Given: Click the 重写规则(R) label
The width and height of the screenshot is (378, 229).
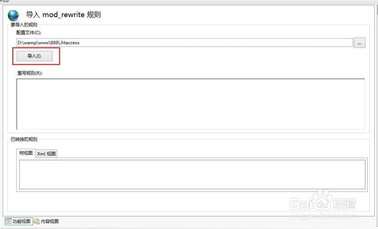Looking at the screenshot, I should coord(30,73).
